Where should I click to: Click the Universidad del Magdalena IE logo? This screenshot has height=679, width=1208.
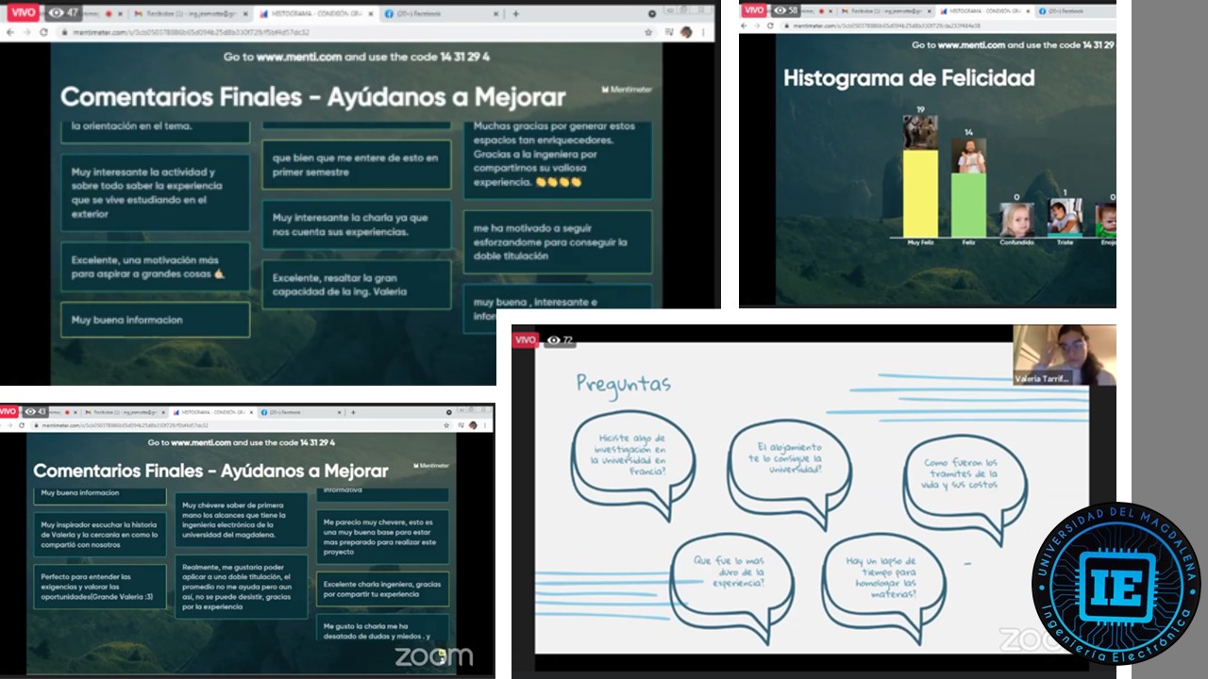pyautogui.click(x=1116, y=583)
